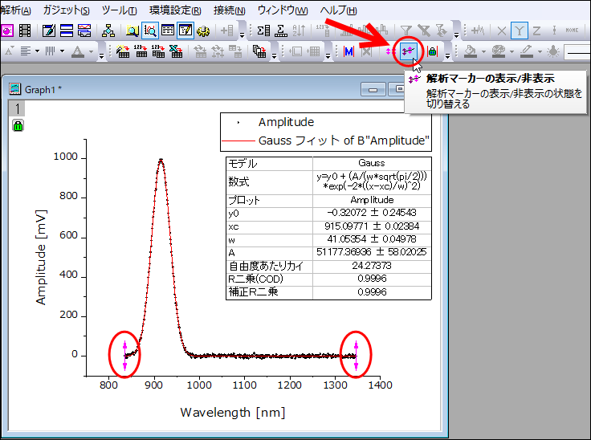Screen dimensions: 591x440
Task: Click the import single ASCII icon
Action: coord(141,51)
